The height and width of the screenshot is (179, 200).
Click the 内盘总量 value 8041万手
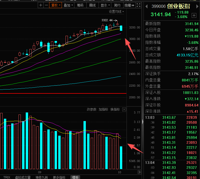click(x=190, y=80)
